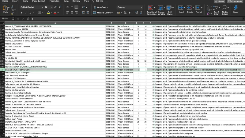Image resolution: width=245 pixels, height=138 pixels.
Task: Open the font size 14 dropdown
Action: 52,7
